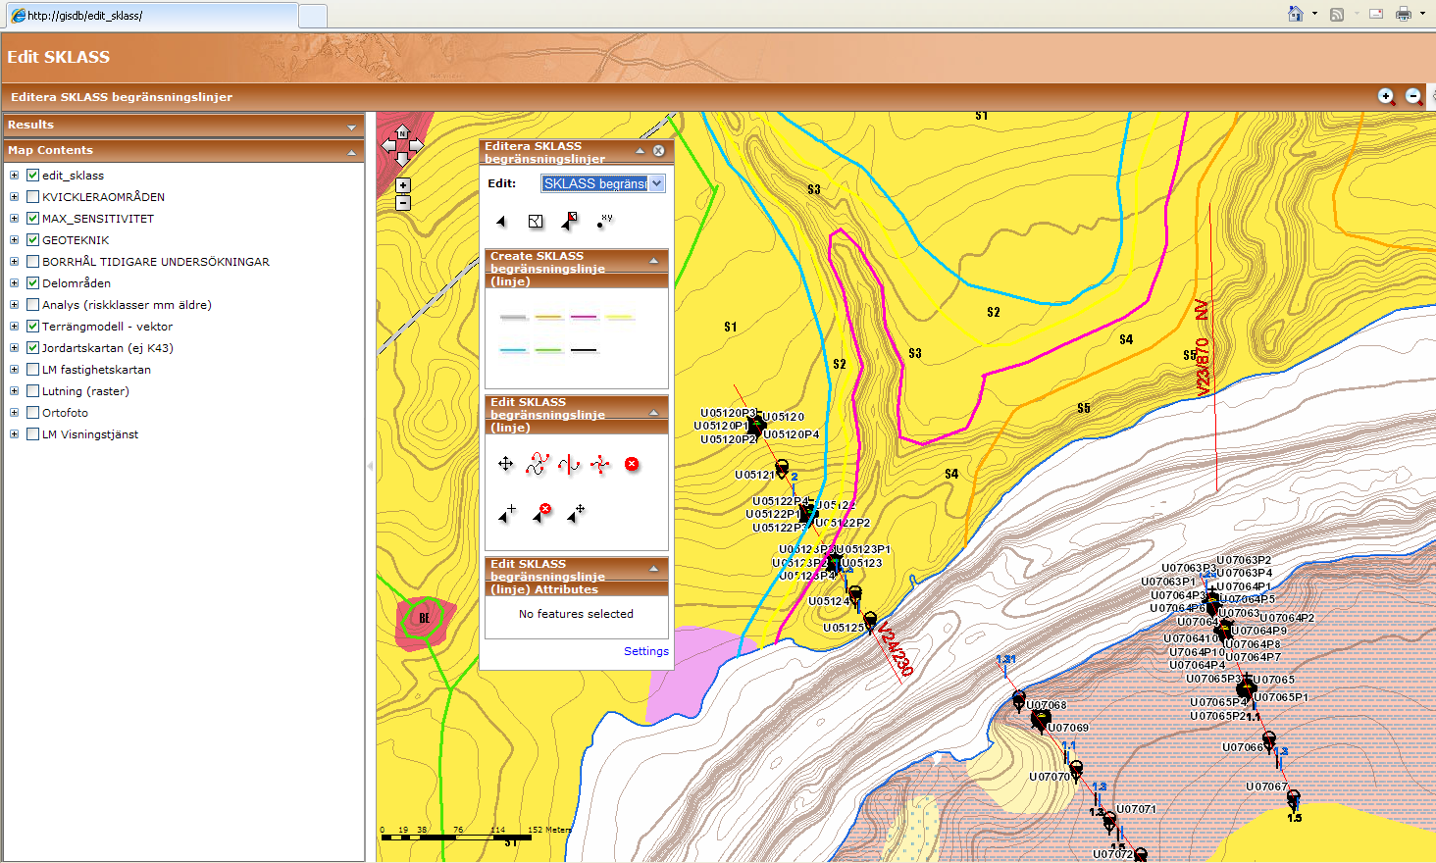Open a new browser tab
The width and height of the screenshot is (1436, 863).
(312, 16)
